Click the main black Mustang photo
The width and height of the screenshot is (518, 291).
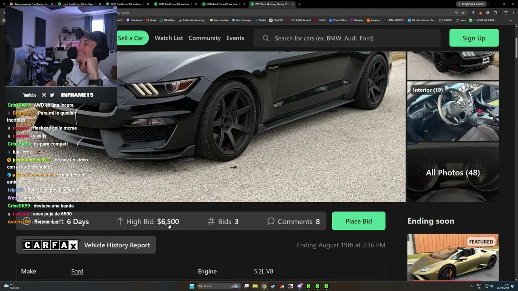pos(261,127)
